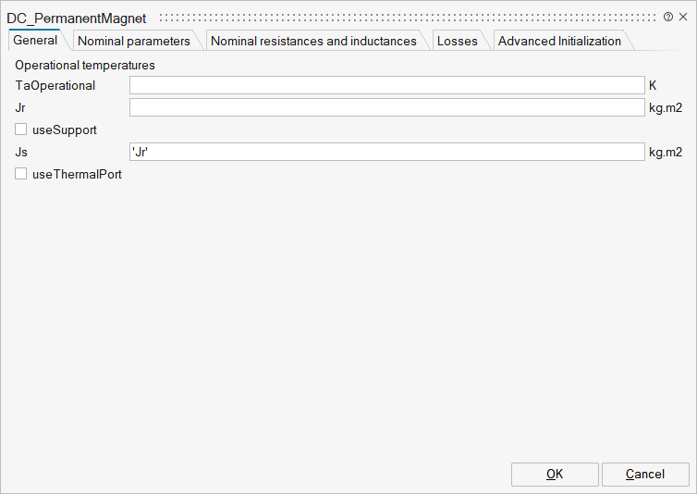The width and height of the screenshot is (697, 494).
Task: Click the Js field containing 'Jr'
Action: (386, 152)
